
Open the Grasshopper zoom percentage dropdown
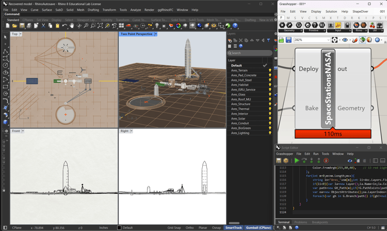328,40
